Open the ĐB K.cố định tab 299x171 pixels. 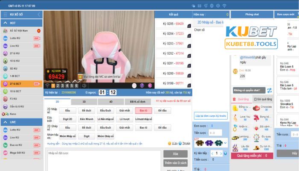138,102
